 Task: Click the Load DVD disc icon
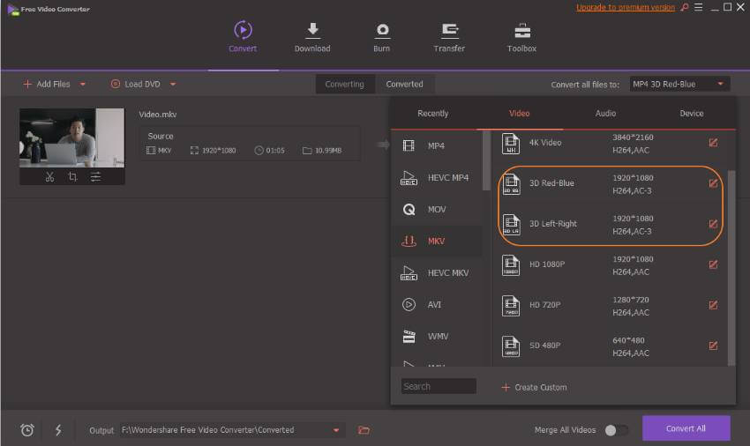pyautogui.click(x=116, y=84)
